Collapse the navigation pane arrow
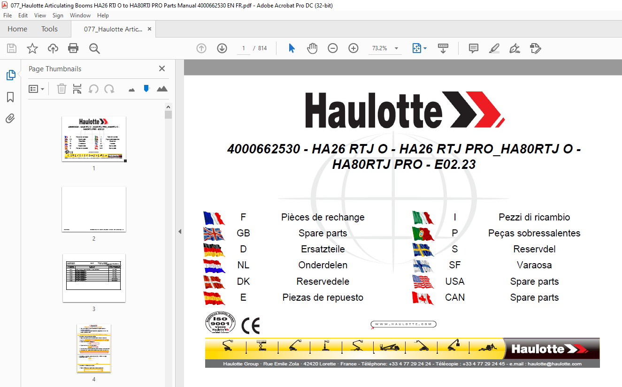Image resolution: width=622 pixels, height=387 pixels. coord(179,231)
